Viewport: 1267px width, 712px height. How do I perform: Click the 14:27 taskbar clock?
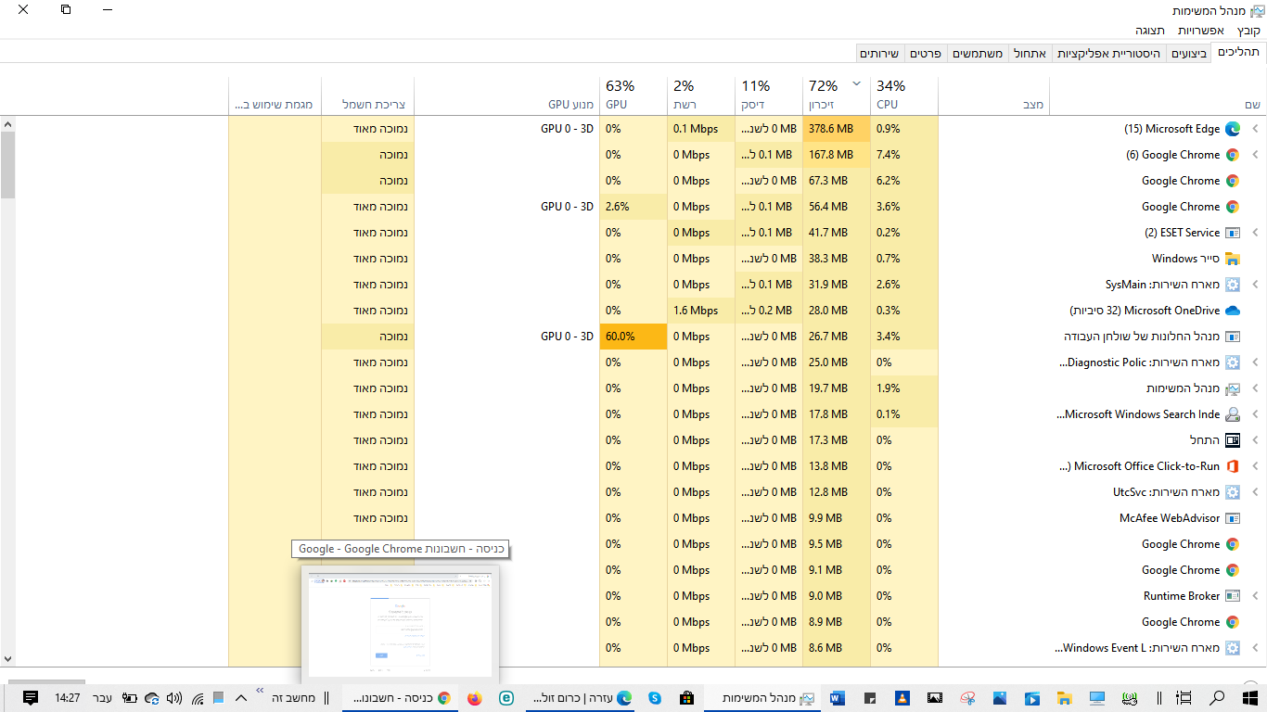tap(68, 698)
